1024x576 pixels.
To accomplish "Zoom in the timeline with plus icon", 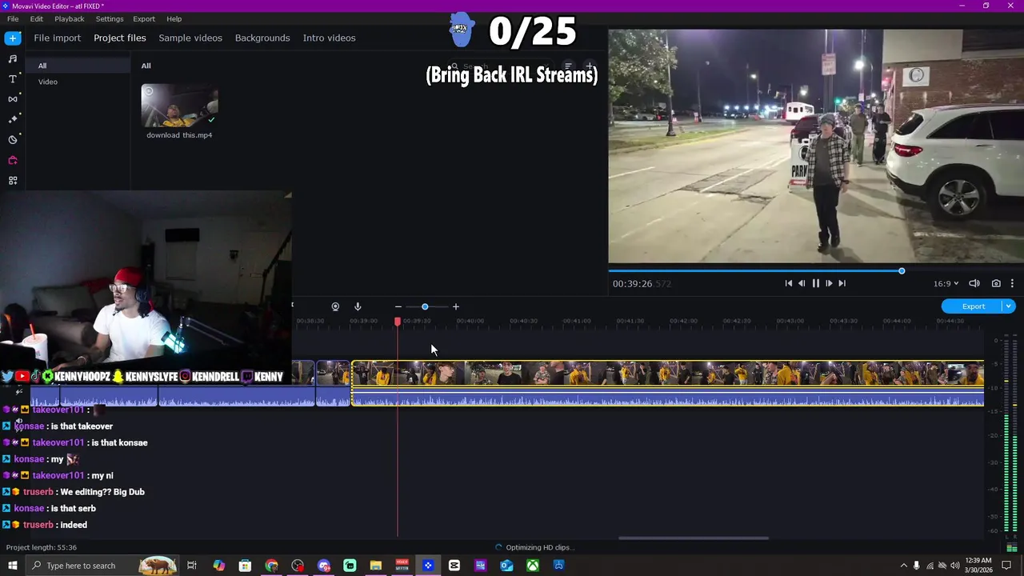I will [x=456, y=306].
